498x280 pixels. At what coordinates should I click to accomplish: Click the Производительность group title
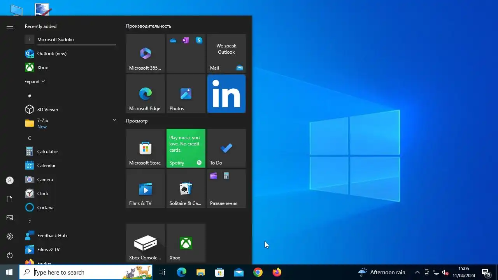(149, 26)
